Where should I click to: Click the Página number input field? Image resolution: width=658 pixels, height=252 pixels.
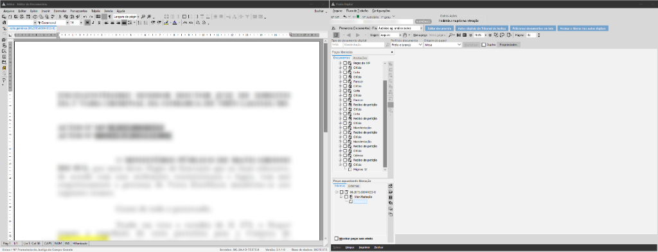coord(531,35)
